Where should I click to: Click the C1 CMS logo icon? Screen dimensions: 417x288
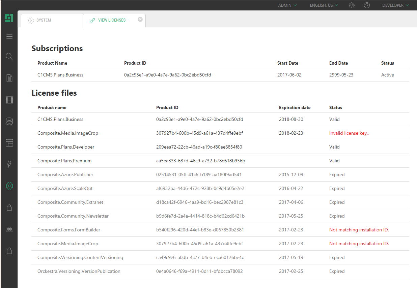pos(9,18)
